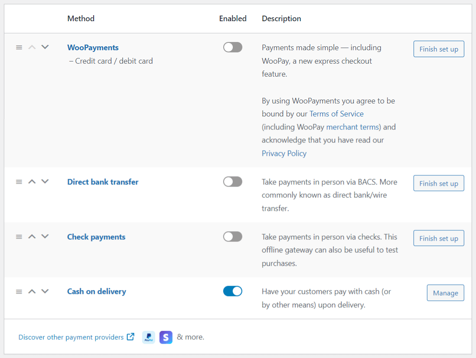Toggle Check payments on
This screenshot has height=358, width=476.
tap(233, 236)
